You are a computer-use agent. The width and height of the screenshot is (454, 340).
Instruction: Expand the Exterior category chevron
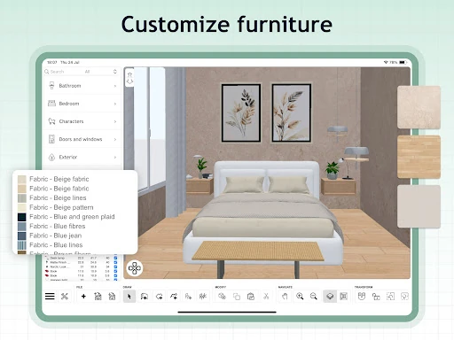[x=115, y=158]
